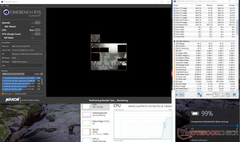This screenshot has height=142, width=240.
Task: Click the Processor field value
Action: click(x=27, y=46)
